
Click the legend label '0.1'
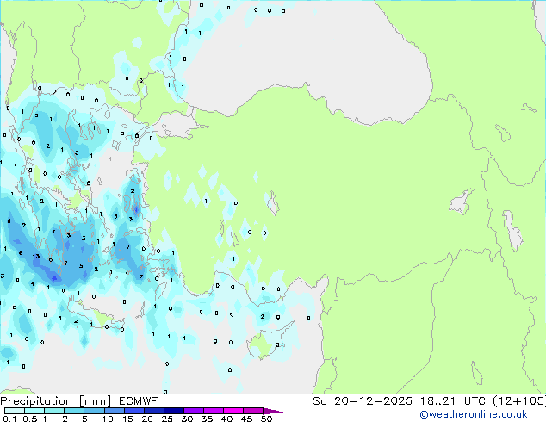pyautogui.click(x=9, y=419)
